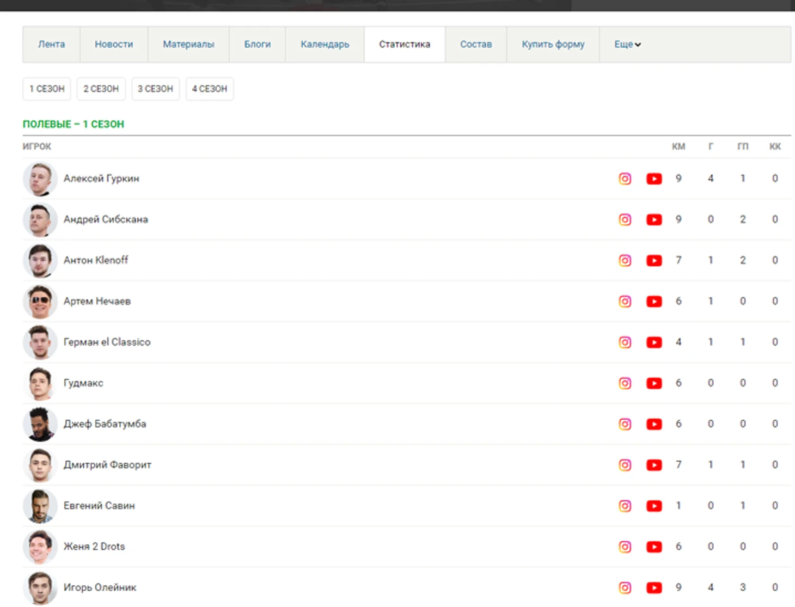Show statistics for 4 СЕЗОН
The image size is (795, 607).
210,89
